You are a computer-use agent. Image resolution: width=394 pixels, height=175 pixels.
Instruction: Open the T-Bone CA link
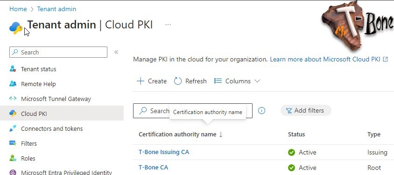pyautogui.click(x=153, y=167)
